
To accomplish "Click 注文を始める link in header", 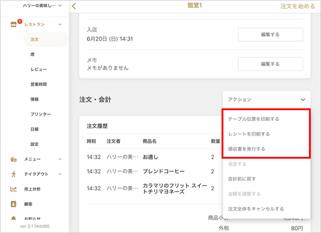I will pyautogui.click(x=298, y=6).
